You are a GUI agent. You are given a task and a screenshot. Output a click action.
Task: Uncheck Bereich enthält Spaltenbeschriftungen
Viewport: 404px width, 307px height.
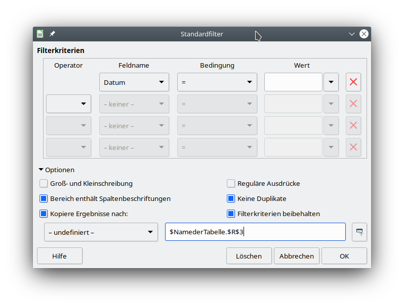44,198
